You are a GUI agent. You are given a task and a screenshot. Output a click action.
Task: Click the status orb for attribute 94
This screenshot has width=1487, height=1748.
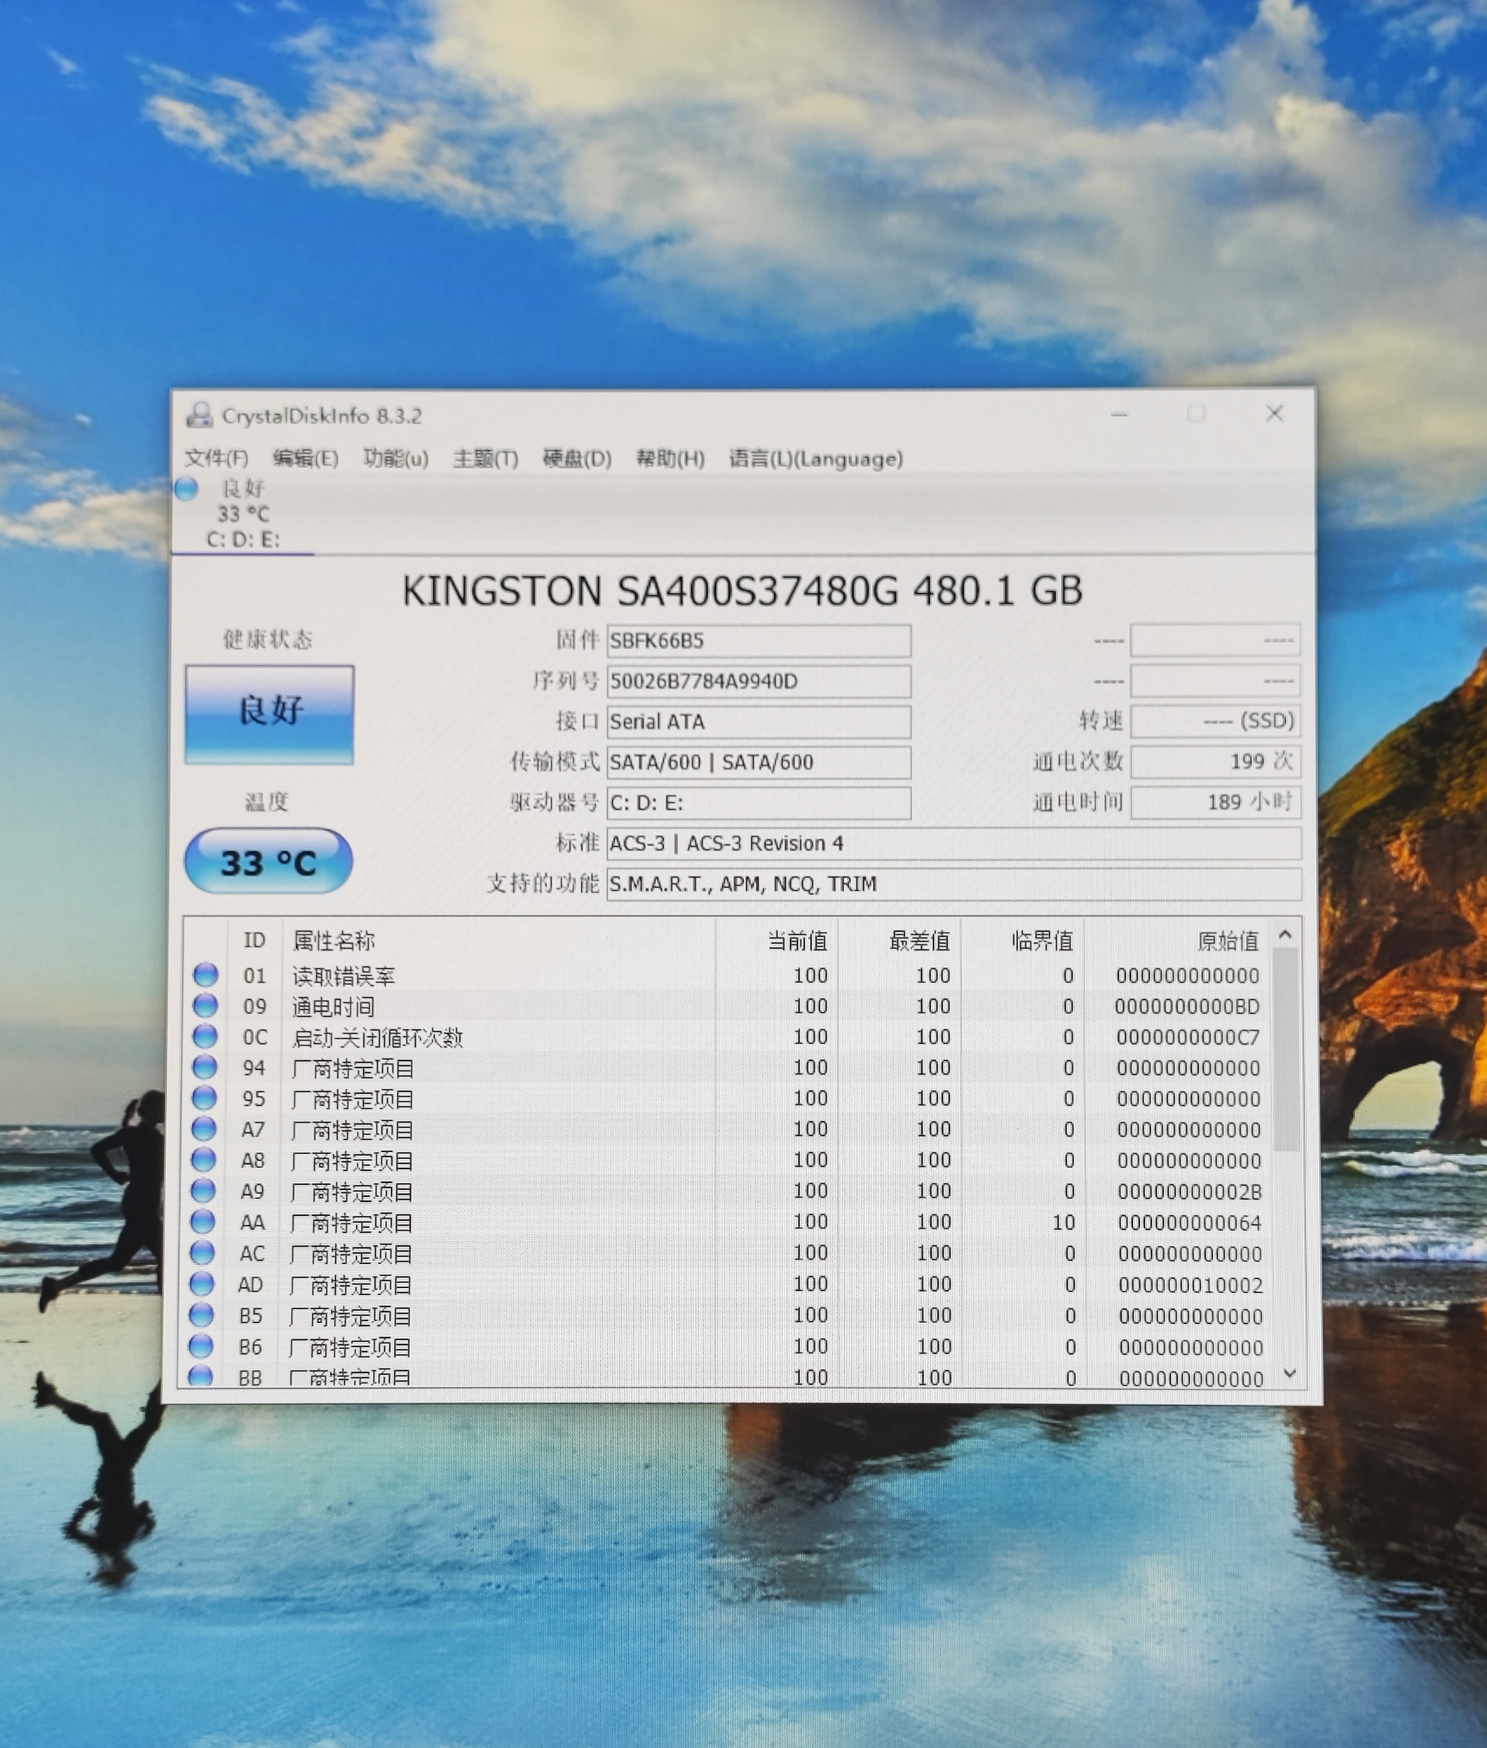(205, 1066)
